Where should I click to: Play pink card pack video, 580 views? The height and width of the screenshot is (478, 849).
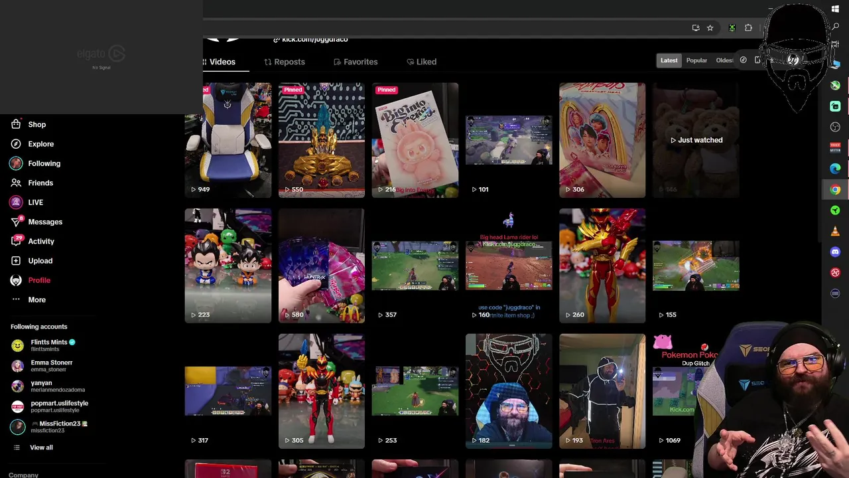click(x=322, y=266)
